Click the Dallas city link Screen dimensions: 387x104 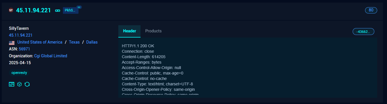[x=92, y=42]
